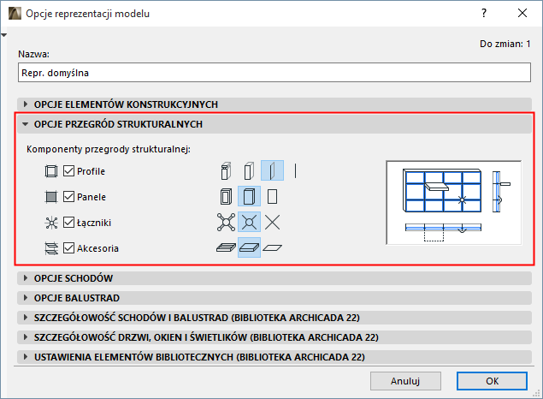The image size is (543, 399).
Task: Expand Szczegółowość schodów i balustrad section
Action: 274,318
